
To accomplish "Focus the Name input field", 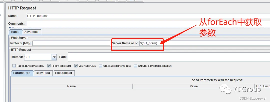I will (148, 16).
